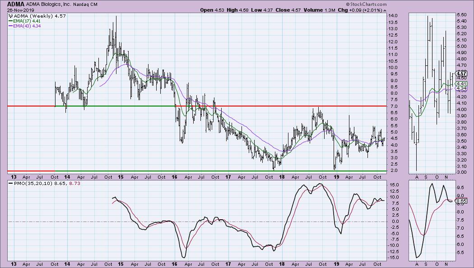Open the zoomed PMO thumbnail chart
Viewport: 474px width, 268px height.
432,220
